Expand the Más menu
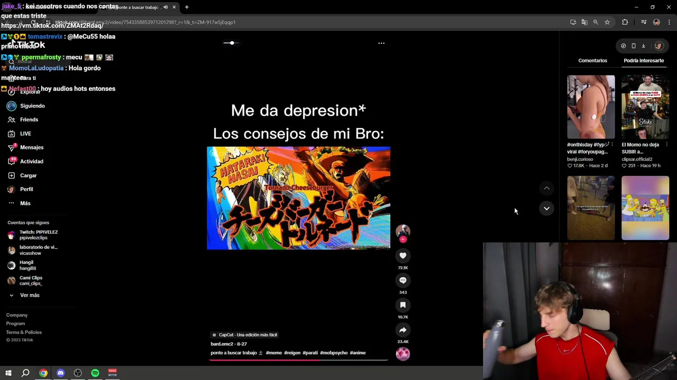677x380 pixels. 25,203
